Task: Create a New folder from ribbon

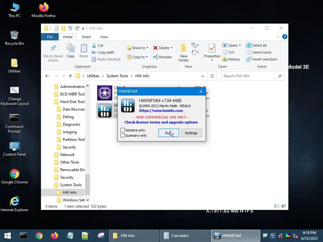Action: [184, 53]
